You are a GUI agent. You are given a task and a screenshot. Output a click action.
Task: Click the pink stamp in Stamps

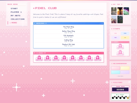[115, 33]
